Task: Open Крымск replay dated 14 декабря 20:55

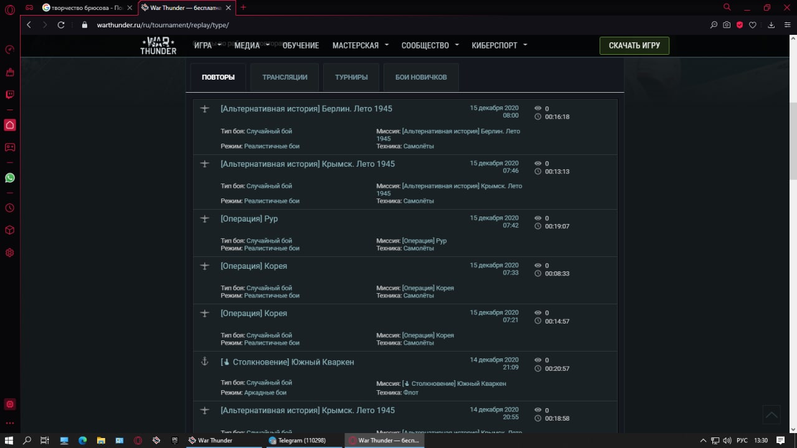Action: [308, 411]
